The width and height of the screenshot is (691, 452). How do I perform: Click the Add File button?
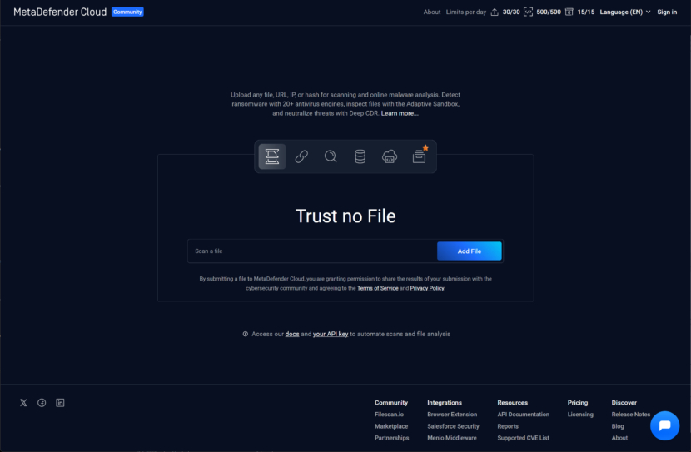469,251
